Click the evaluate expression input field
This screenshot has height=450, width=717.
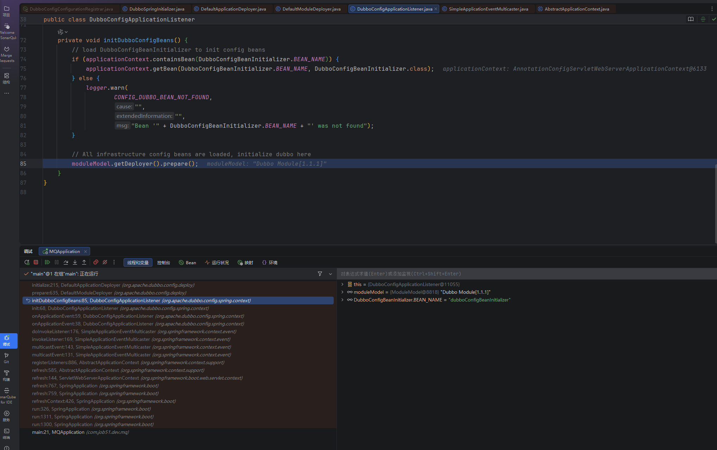[x=493, y=274]
